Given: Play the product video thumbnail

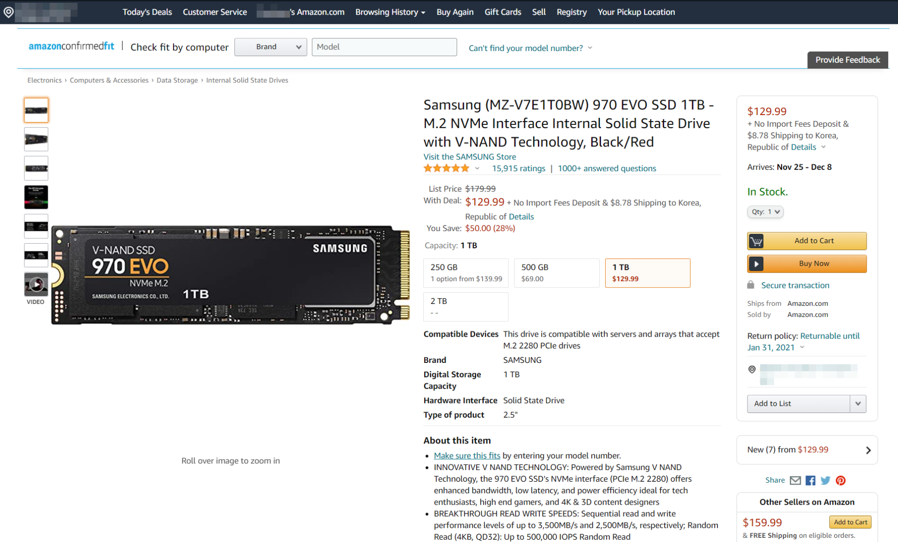Looking at the screenshot, I should (36, 284).
